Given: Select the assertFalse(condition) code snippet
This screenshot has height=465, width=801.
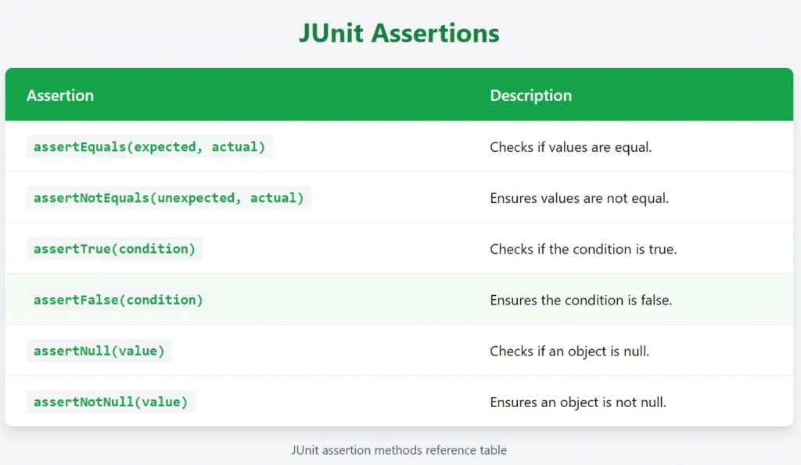Looking at the screenshot, I should coord(118,300).
